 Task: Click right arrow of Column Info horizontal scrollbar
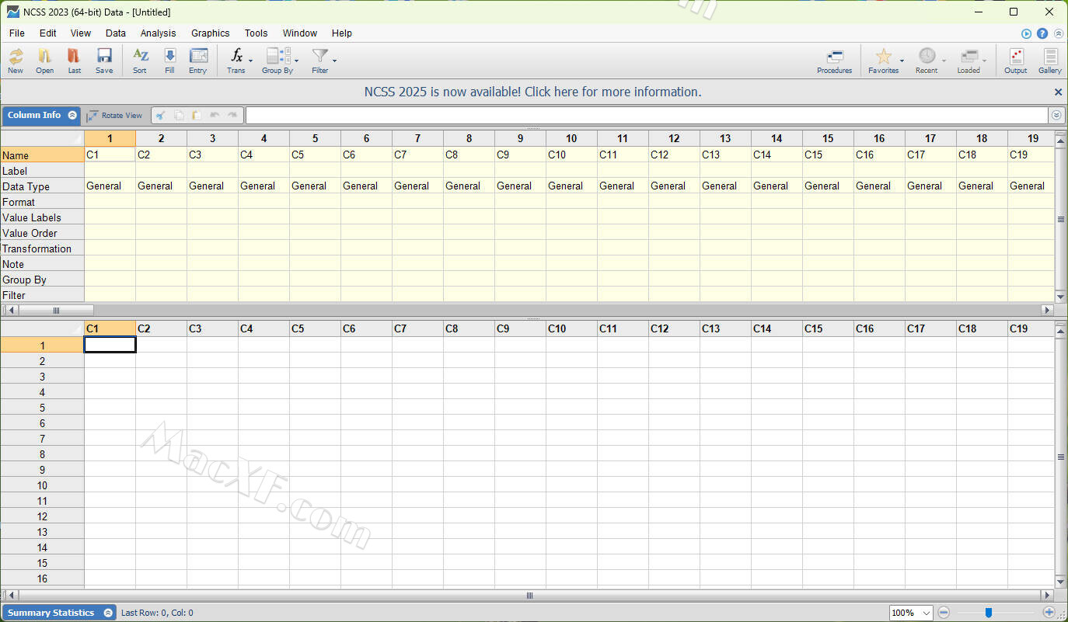(1047, 310)
